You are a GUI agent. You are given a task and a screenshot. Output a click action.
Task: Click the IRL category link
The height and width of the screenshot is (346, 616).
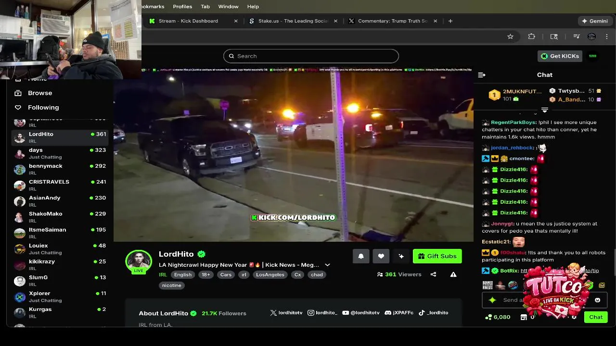pos(163,275)
